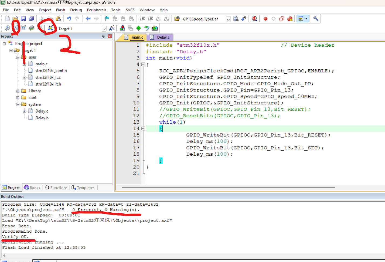This screenshot has height=262, width=385.
Task: Collapse the while loop fold at line 14
Action: 143,129
